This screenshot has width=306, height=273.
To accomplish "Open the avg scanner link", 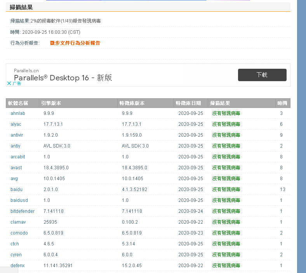I will point(14,179).
